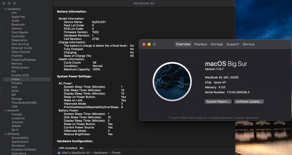Select Graphics/Displays in sidebar

point(24,60)
